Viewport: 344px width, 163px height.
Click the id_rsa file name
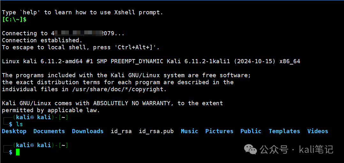point(121,131)
